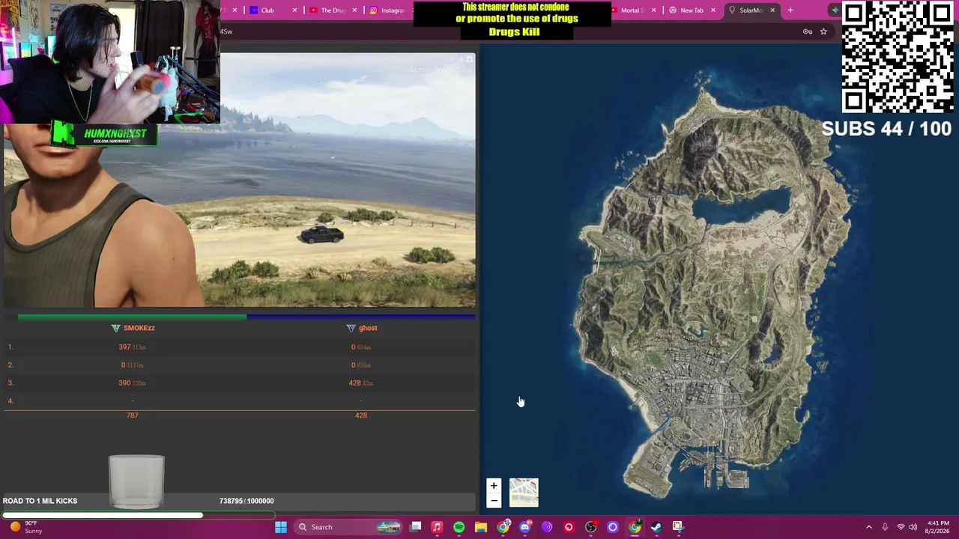This screenshot has width=959, height=539.
Task: Close the SolarMo tab
Action: 772,10
